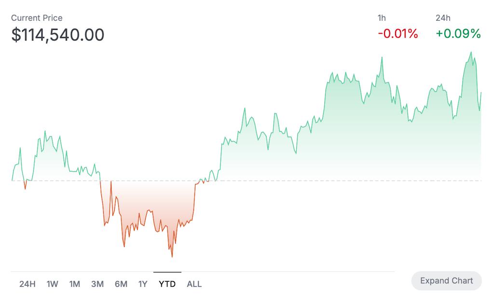Click the Current Price label
This screenshot has height=300, width=494.
pos(37,18)
